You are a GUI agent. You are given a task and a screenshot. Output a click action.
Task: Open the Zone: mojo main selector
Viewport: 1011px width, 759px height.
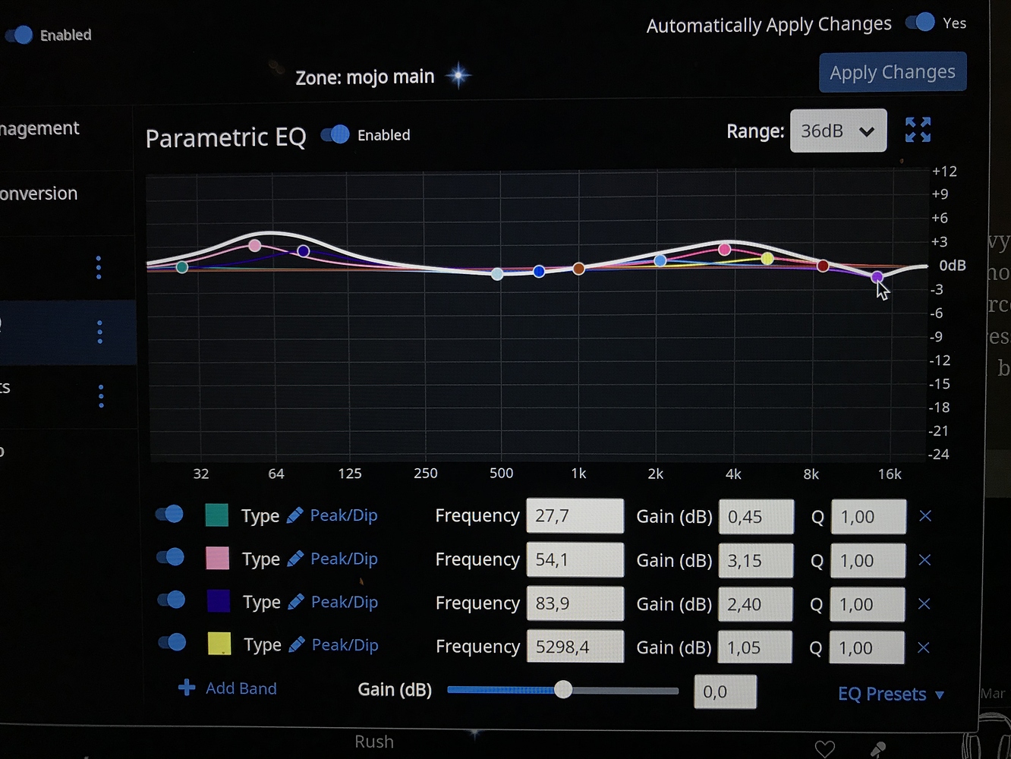coord(365,76)
